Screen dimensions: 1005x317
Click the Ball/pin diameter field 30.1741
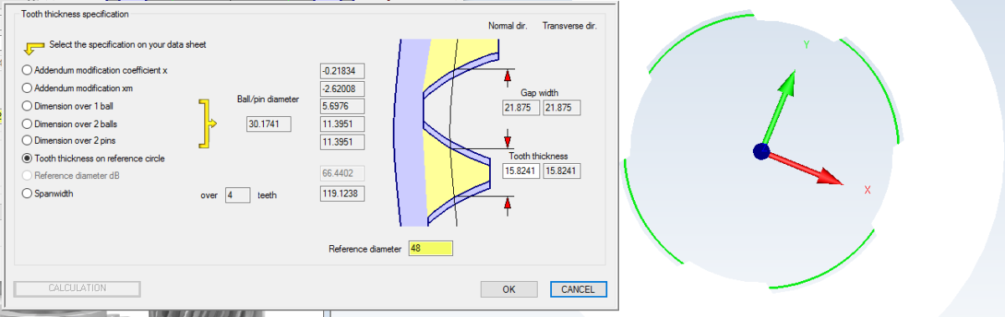269,125
